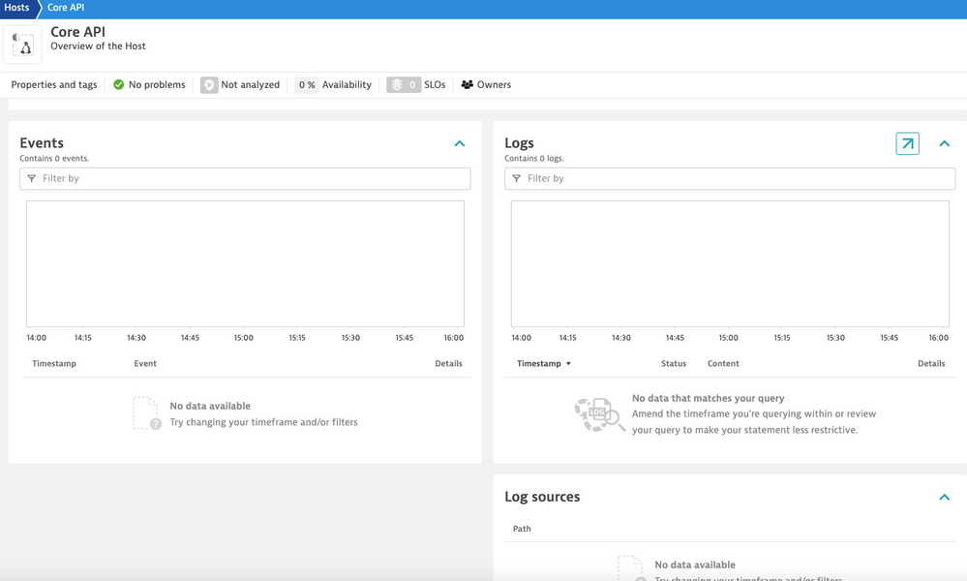Screen dimensions: 967x581
Task: Click the Not analyzed shield icon
Action: click(209, 85)
